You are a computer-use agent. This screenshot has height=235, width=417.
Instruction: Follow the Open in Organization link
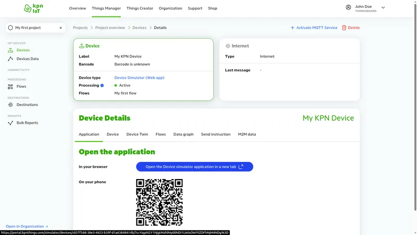27,227
